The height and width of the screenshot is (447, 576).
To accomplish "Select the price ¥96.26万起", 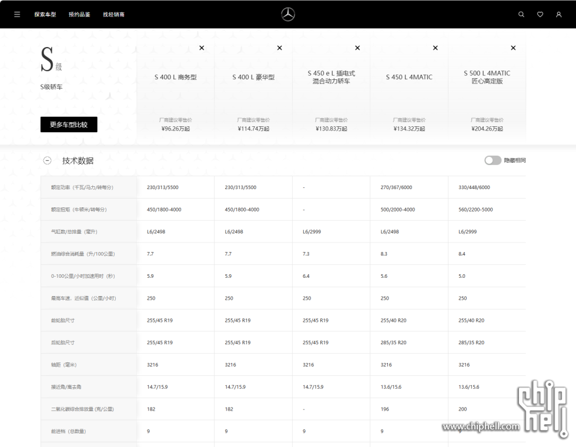I will 176,129.
